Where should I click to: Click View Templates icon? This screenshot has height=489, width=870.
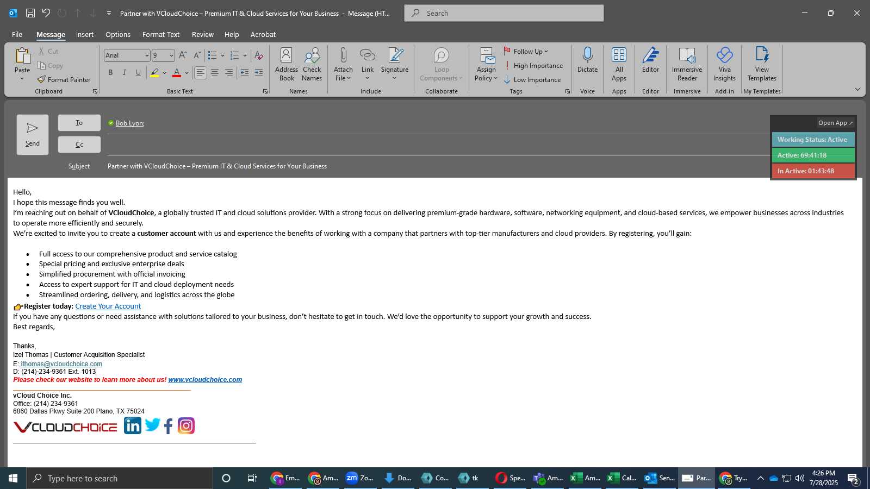click(x=762, y=55)
